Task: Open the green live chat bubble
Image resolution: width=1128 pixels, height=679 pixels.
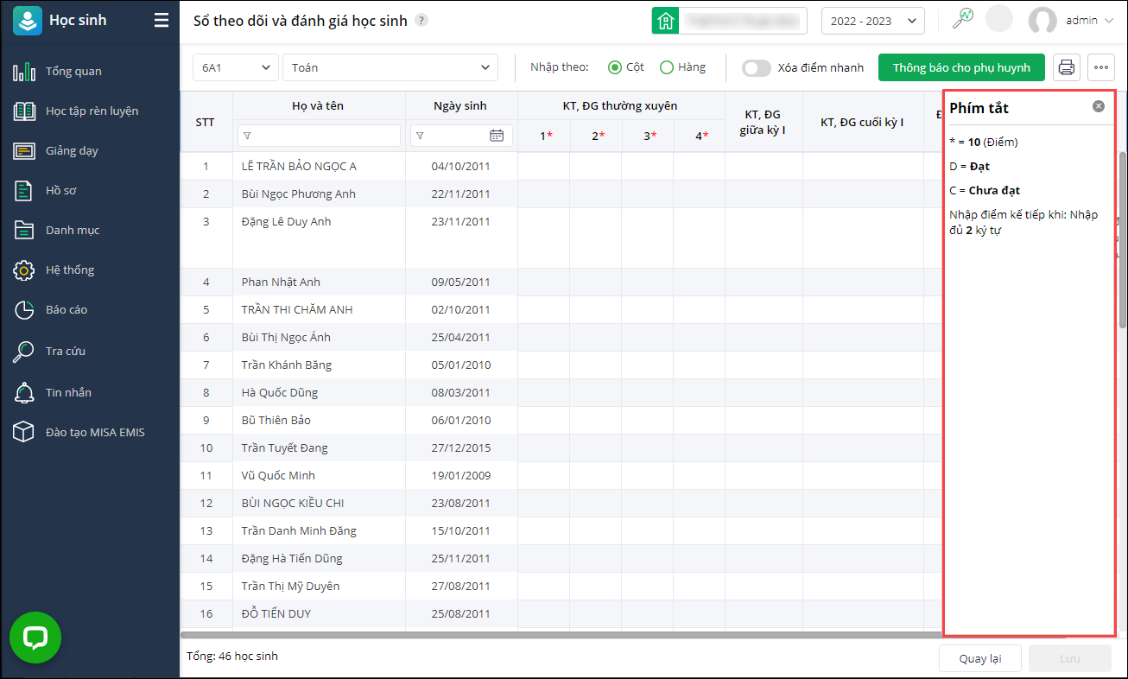Action: [x=35, y=638]
